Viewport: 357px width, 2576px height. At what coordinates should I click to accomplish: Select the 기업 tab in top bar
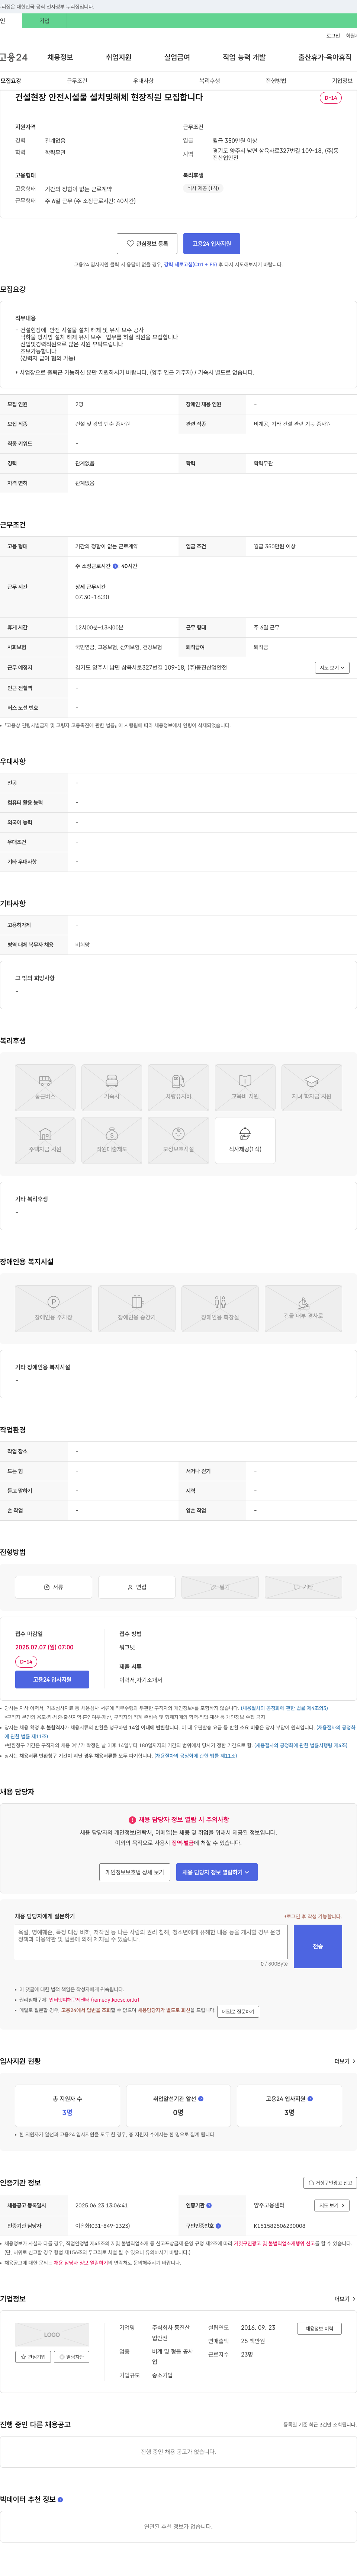point(44,21)
